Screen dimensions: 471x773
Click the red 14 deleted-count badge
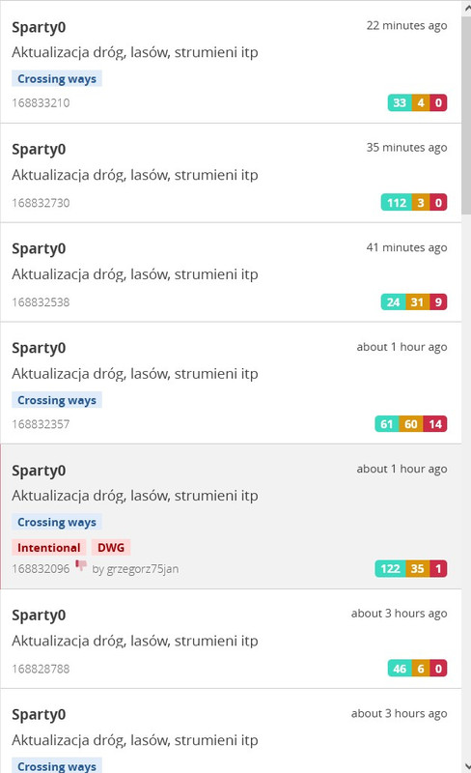coord(435,424)
